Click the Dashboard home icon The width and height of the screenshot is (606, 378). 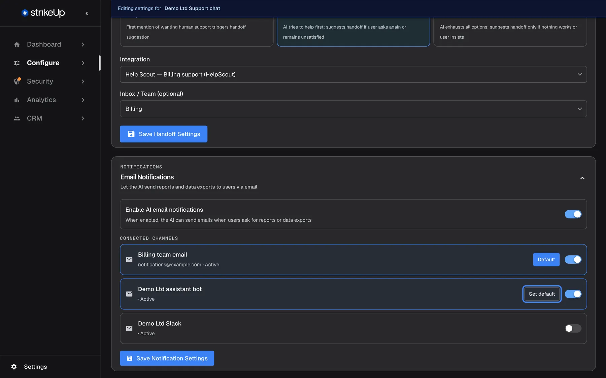[x=17, y=44]
